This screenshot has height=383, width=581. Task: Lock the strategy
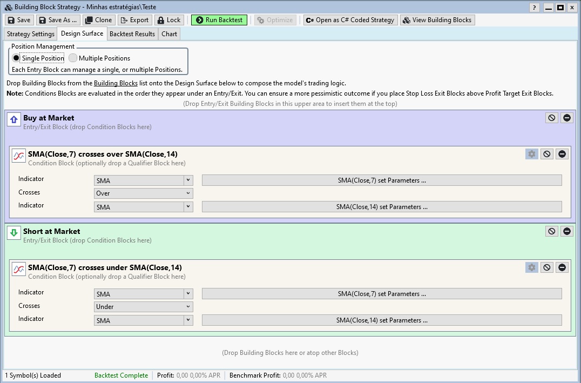(x=170, y=20)
